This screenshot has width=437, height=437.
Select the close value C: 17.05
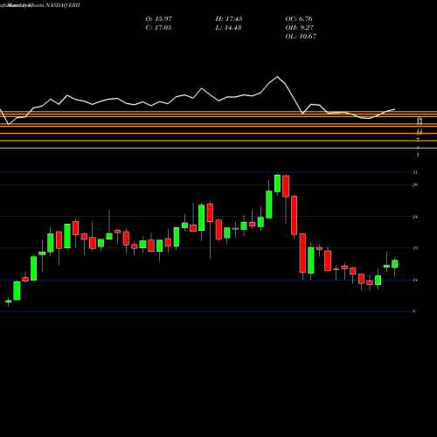point(158,28)
